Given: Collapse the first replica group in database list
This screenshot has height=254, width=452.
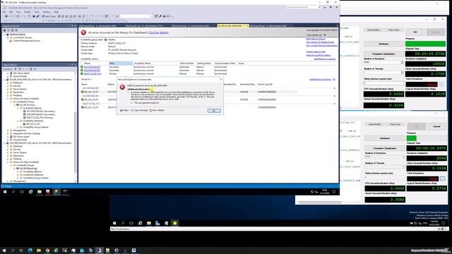Looking at the screenshot, I should tap(334, 88).
